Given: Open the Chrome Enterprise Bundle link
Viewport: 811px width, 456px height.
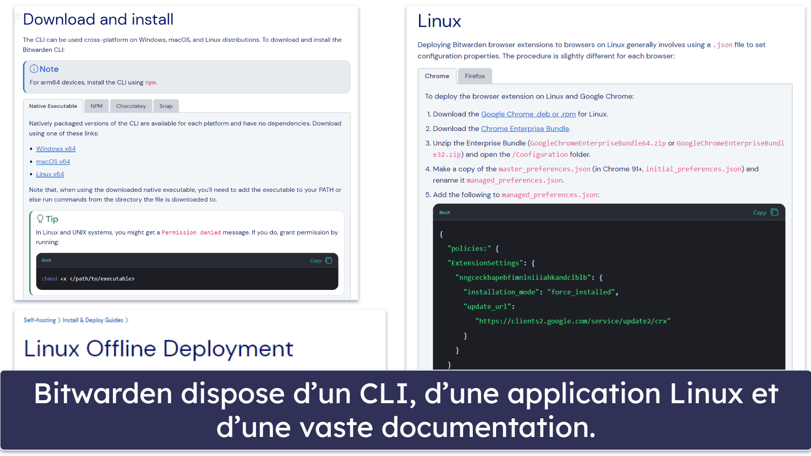Looking at the screenshot, I should 525,128.
